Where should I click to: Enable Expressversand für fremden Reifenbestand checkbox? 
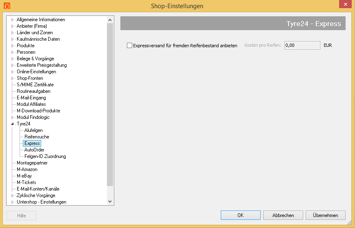pos(130,46)
